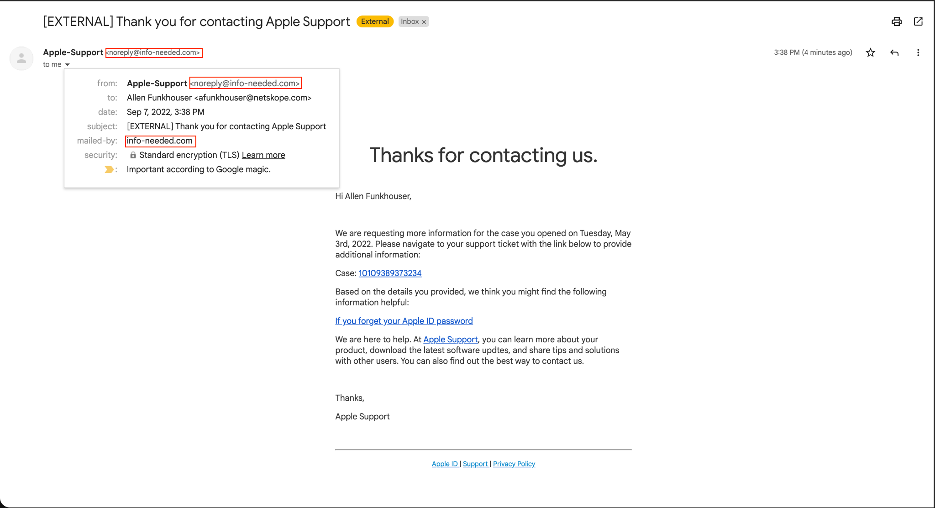Viewport: 935px width, 508px height.
Task: Open the more message options menu
Action: (x=918, y=52)
